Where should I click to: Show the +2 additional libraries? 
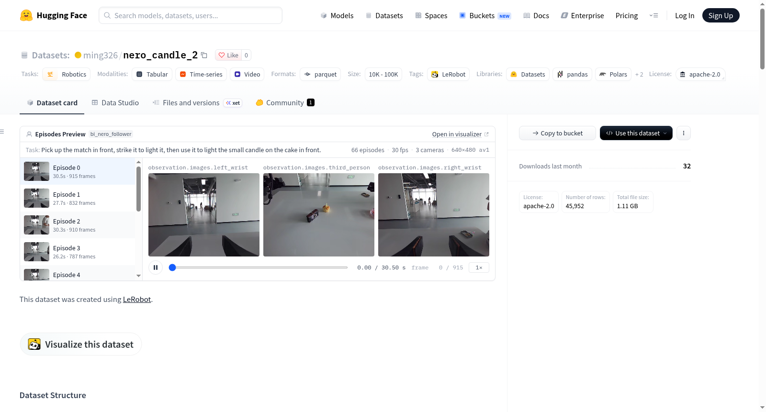tap(639, 74)
